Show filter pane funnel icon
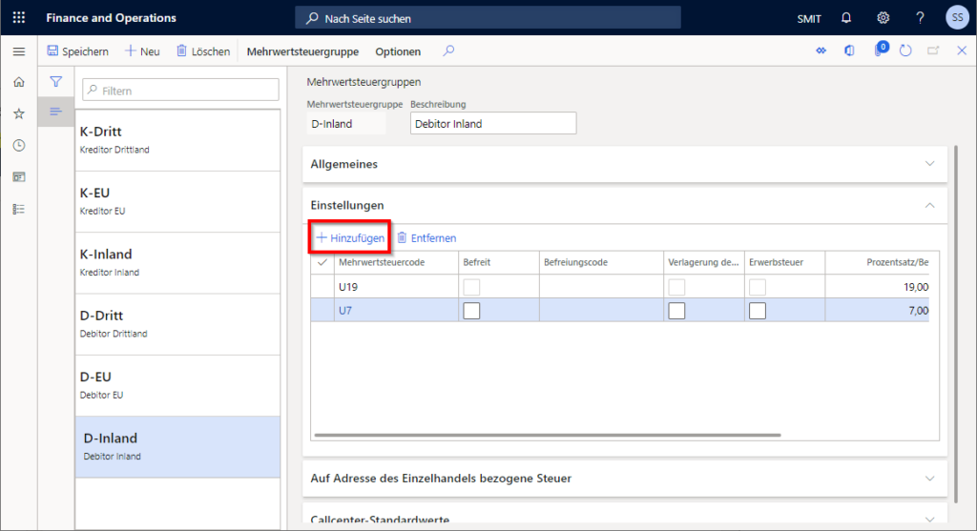The height and width of the screenshot is (531, 977). pyautogui.click(x=55, y=82)
